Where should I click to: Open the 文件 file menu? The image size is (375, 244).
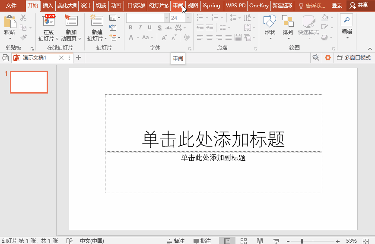(11, 6)
